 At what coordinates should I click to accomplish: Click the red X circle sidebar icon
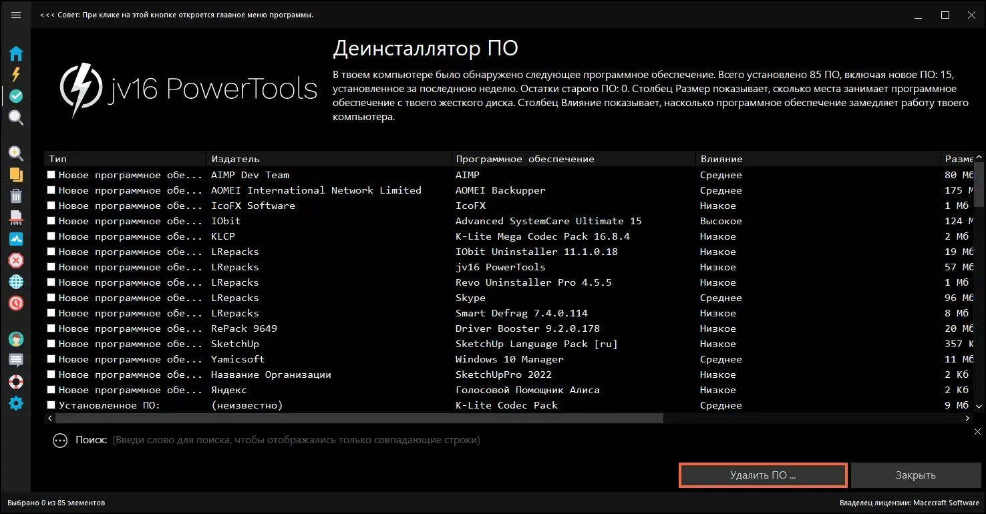click(16, 260)
